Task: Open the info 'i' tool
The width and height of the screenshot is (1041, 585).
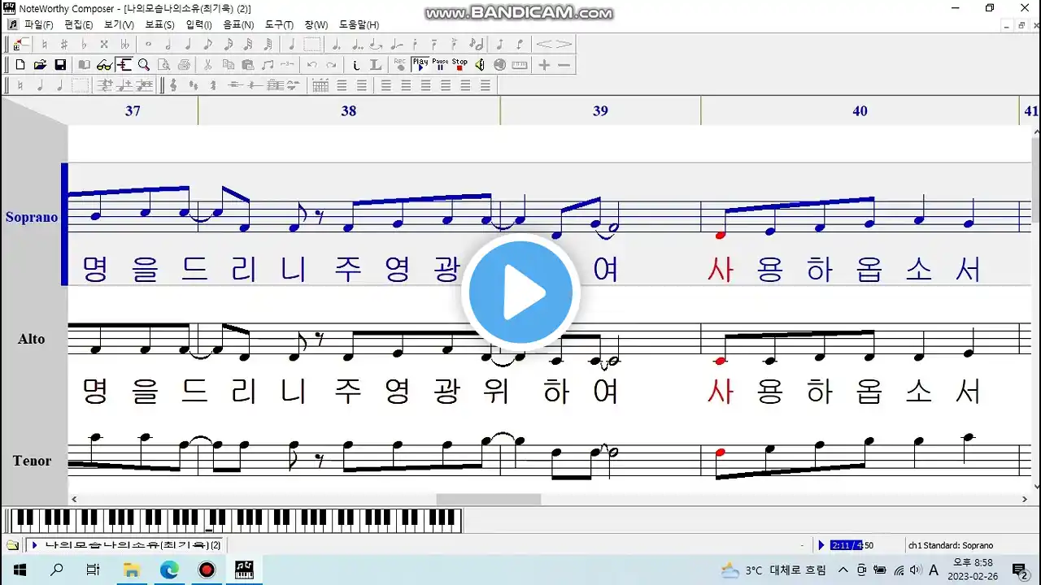Action: click(x=356, y=65)
